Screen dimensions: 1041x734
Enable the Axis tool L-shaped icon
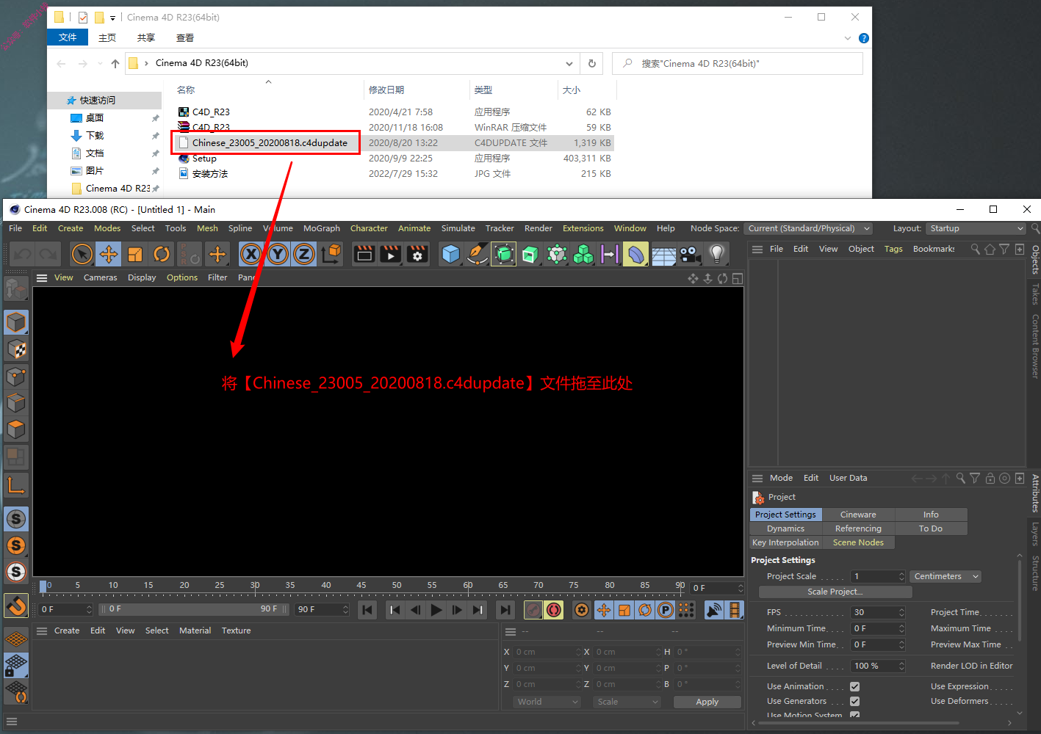16,484
